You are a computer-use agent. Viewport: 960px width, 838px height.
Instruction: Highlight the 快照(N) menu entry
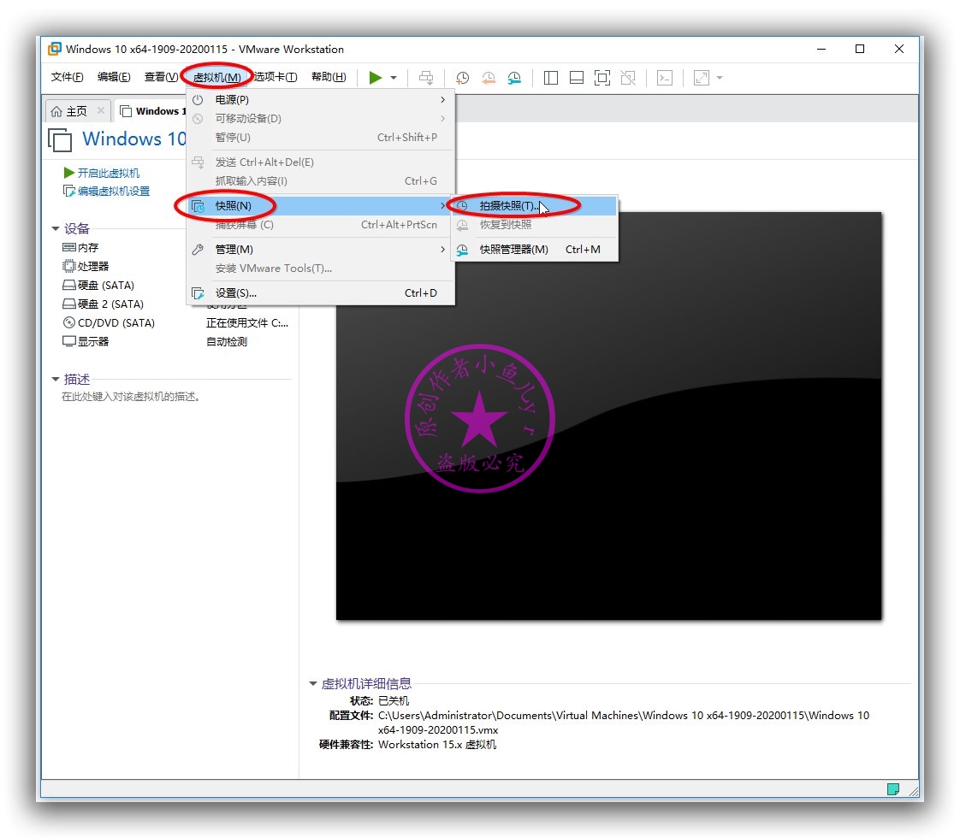[321, 206]
